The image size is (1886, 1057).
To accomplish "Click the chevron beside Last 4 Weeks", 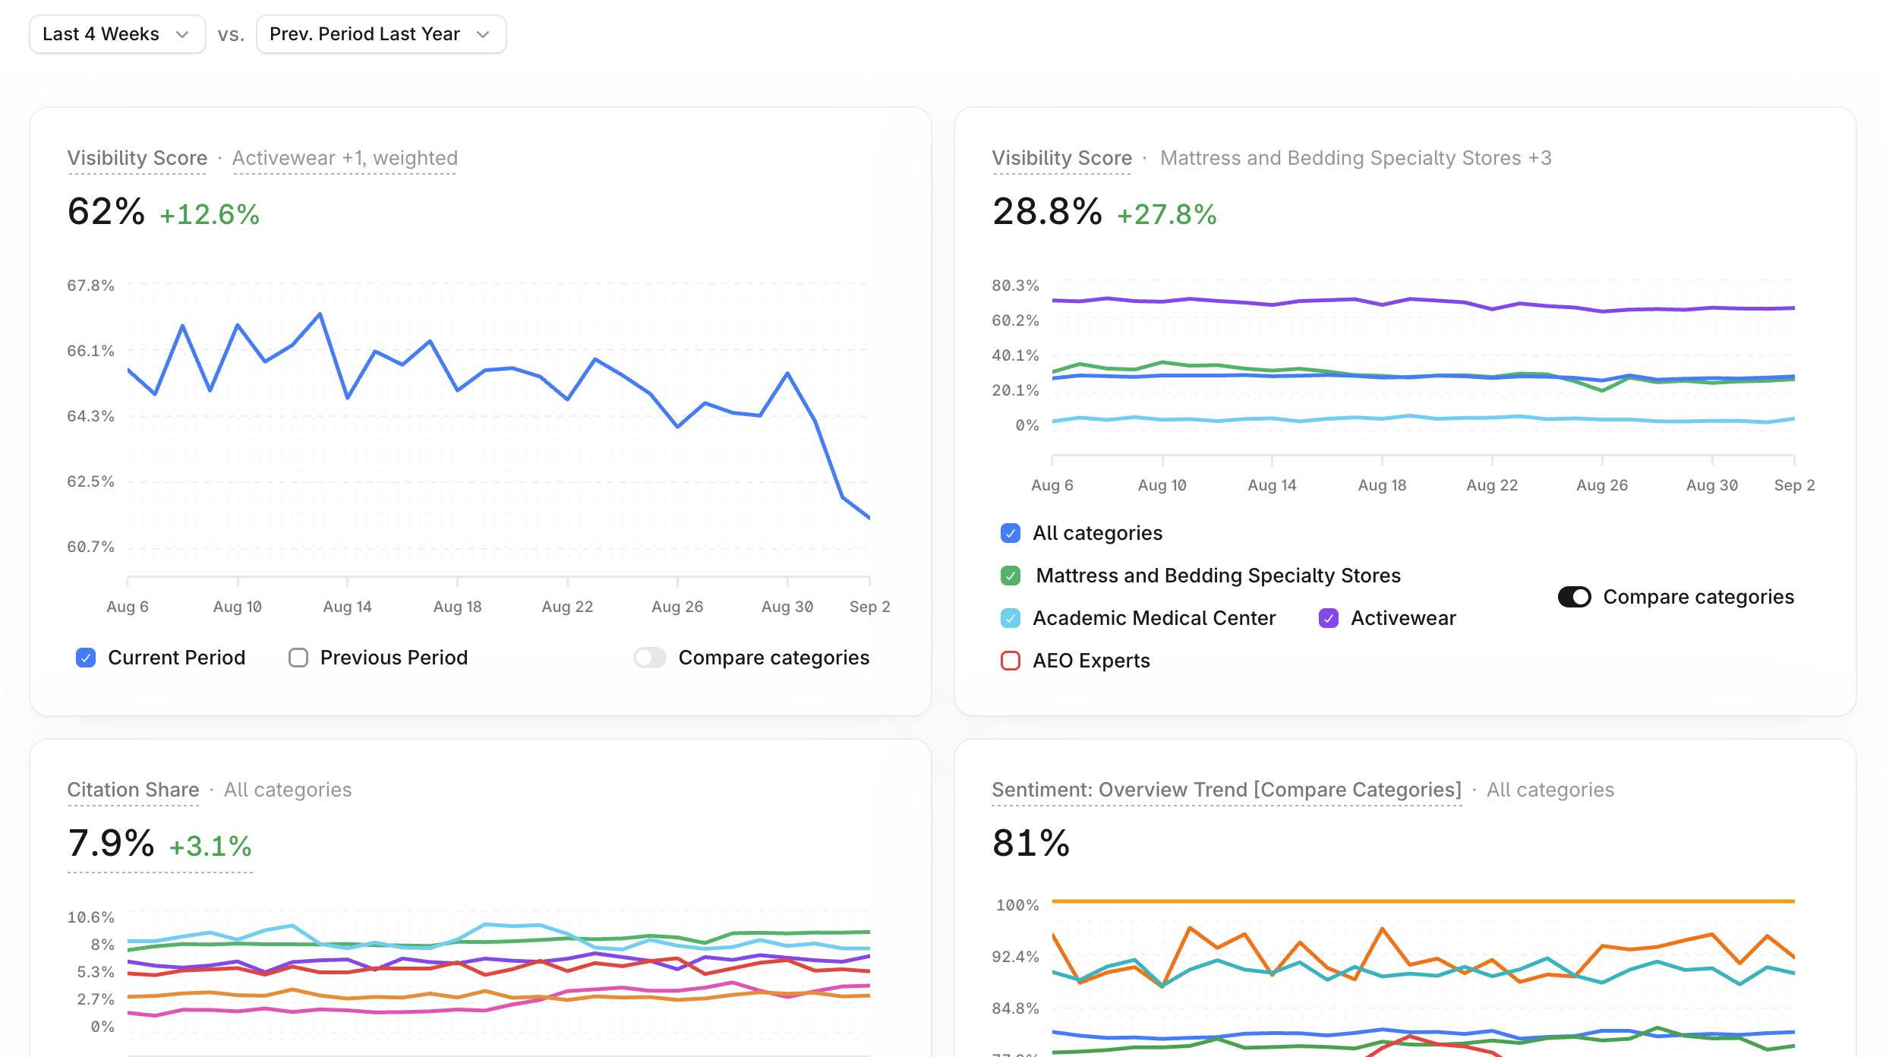I will (x=182, y=34).
